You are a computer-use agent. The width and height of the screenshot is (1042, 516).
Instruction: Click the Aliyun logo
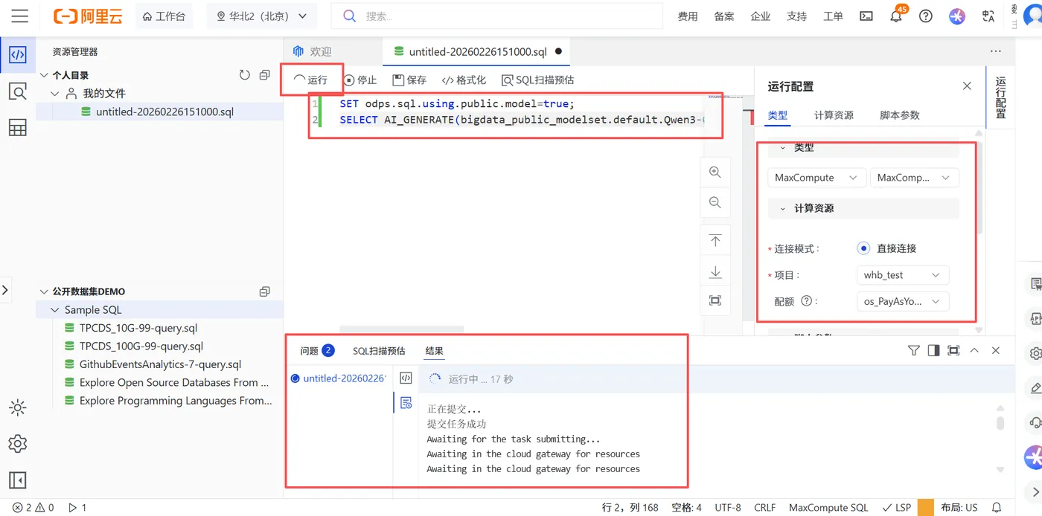(88, 16)
